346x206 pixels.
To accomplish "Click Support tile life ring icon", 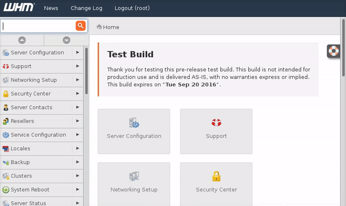I will coord(216,122).
